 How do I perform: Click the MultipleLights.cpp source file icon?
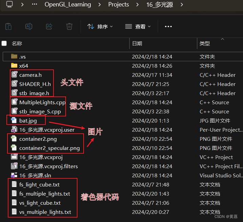tap(15, 102)
